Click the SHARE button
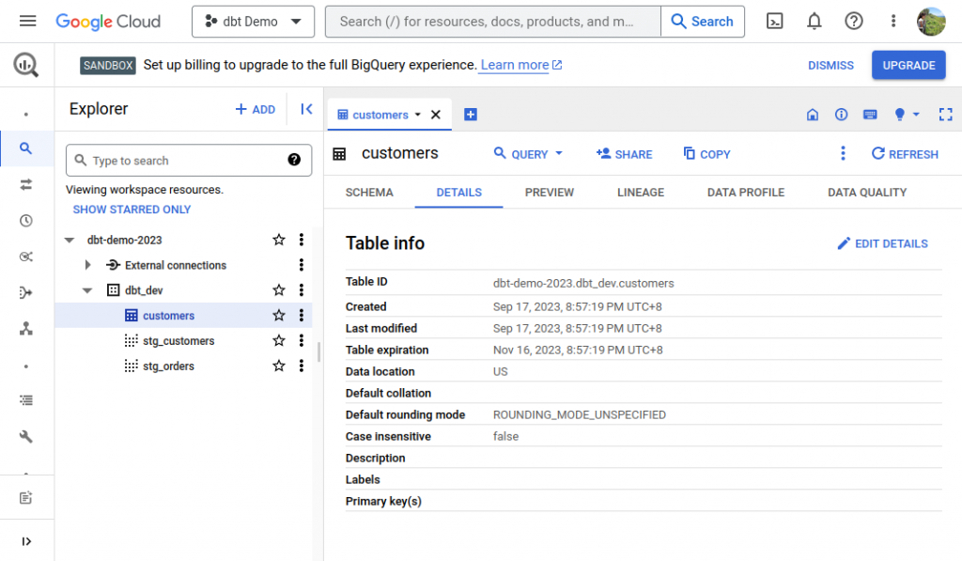 pyautogui.click(x=624, y=154)
